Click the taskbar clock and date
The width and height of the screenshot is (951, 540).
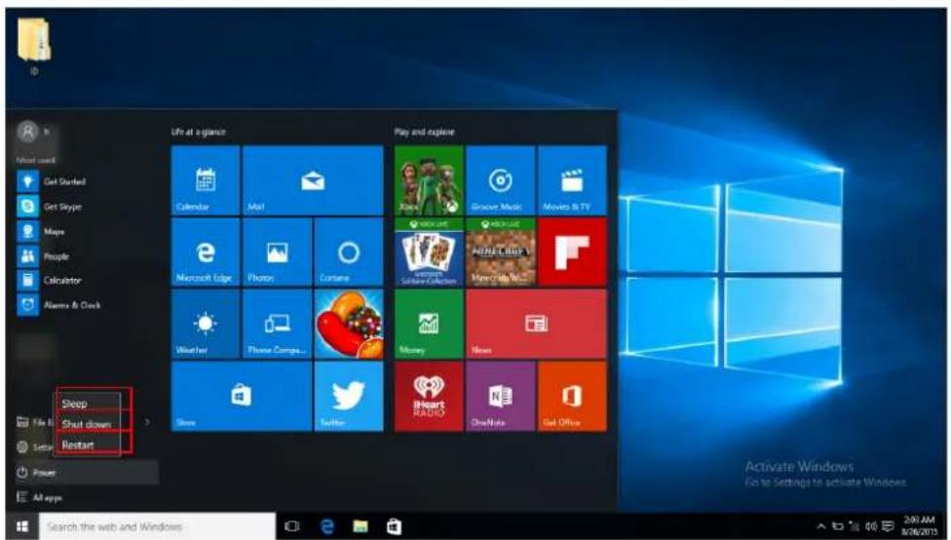(920, 526)
